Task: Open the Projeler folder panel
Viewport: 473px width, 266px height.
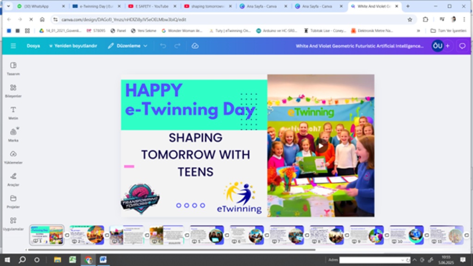Action: [13, 200]
